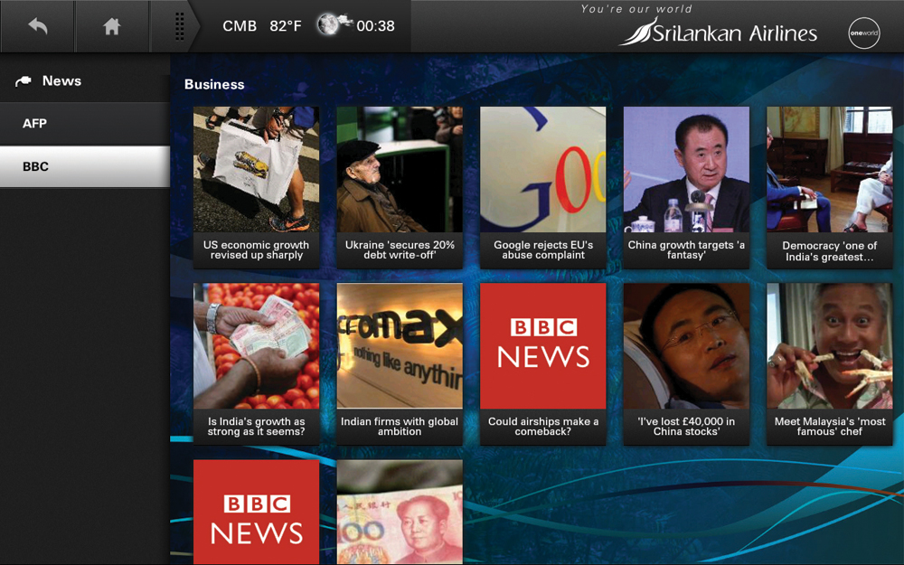
Task: Open 'I've lost £40,000 in China stocks'
Action: pos(686,363)
